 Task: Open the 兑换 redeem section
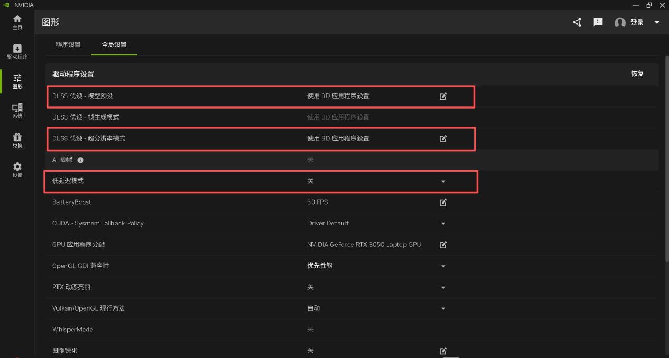17,140
